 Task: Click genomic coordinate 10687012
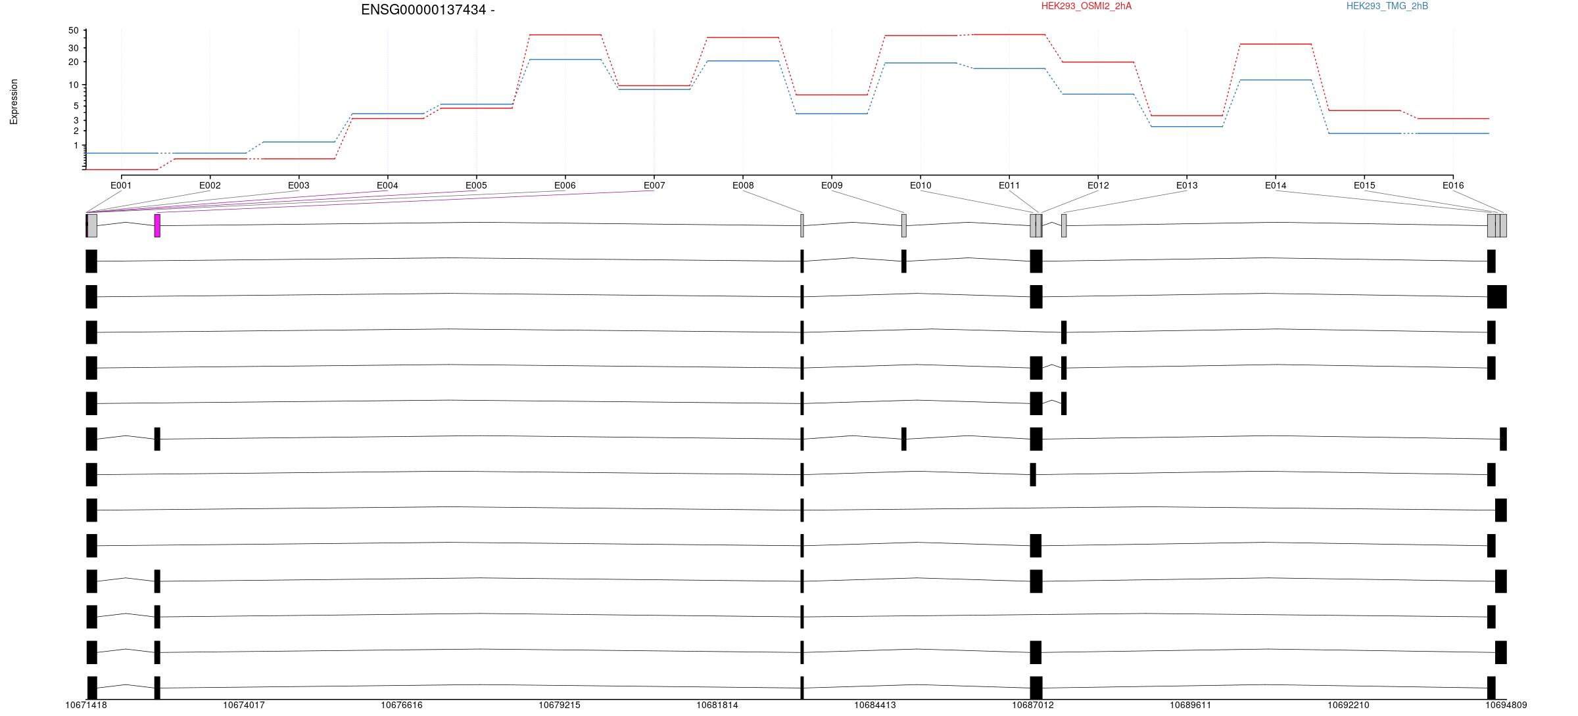point(1033,705)
